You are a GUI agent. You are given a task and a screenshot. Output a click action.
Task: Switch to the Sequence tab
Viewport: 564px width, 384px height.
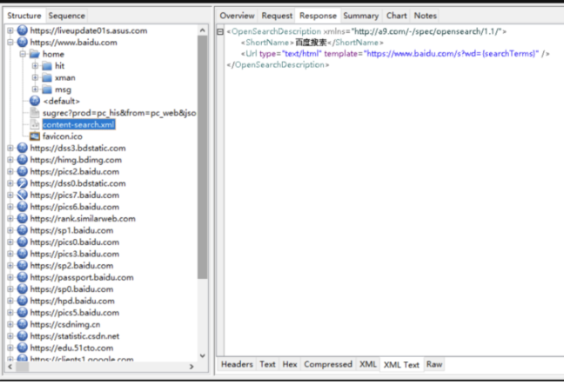click(x=66, y=16)
